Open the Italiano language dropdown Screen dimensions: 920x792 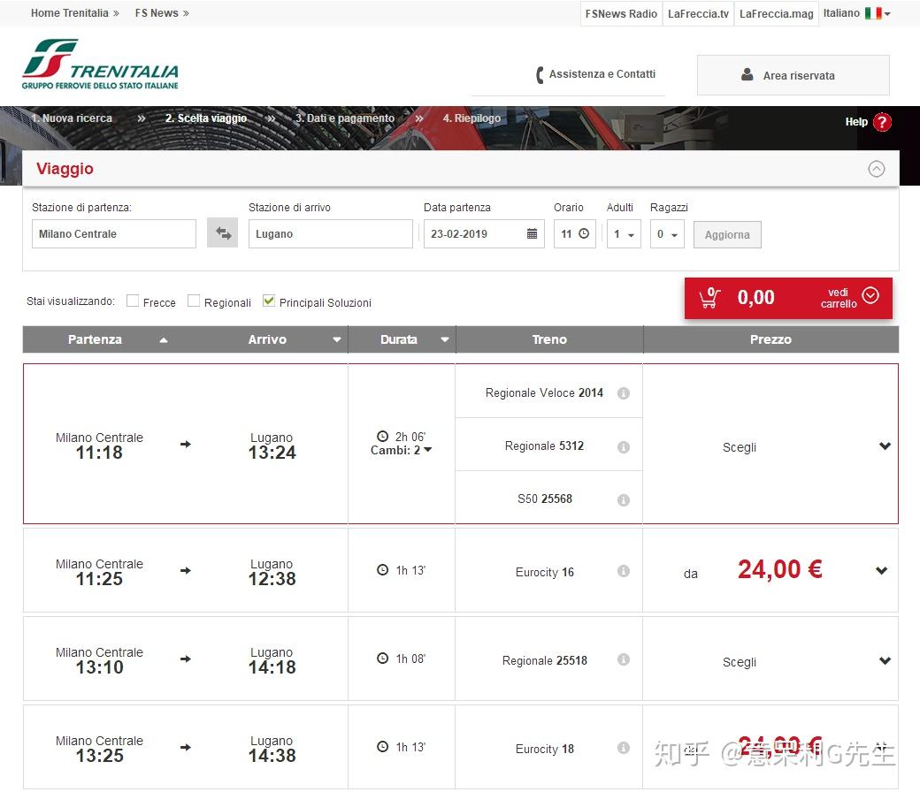click(856, 13)
